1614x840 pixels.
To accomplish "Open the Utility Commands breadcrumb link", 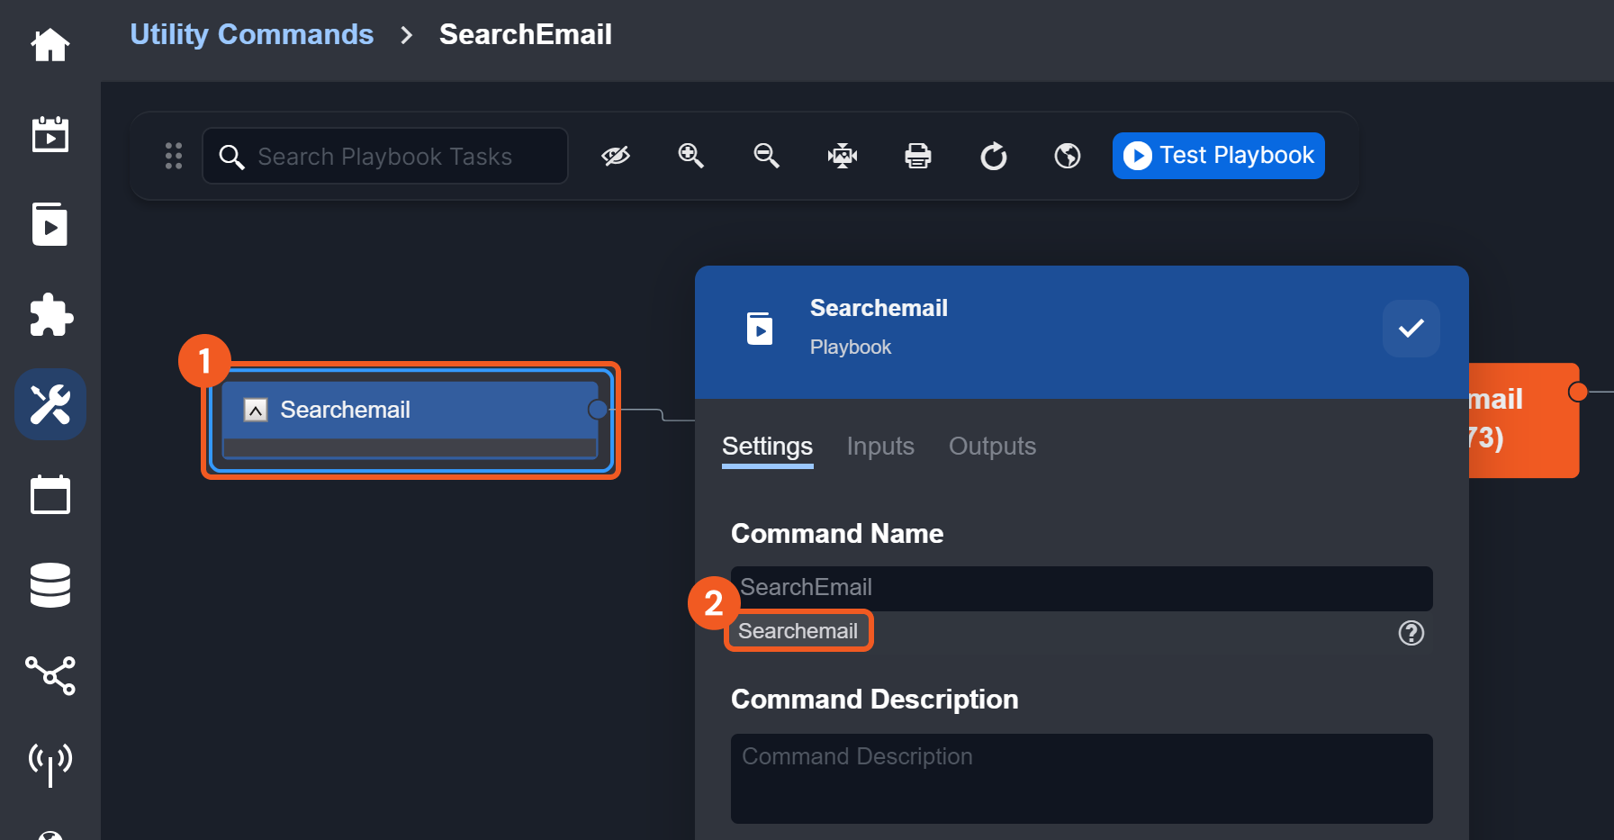I will [x=251, y=34].
